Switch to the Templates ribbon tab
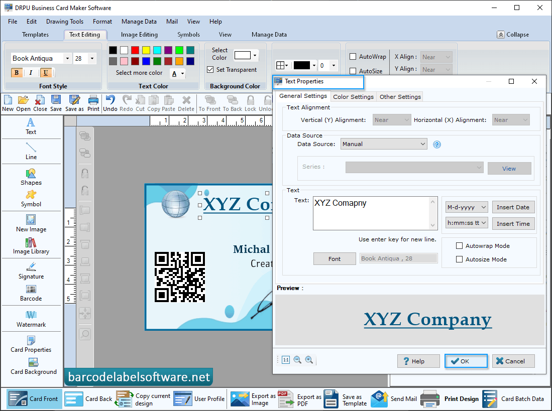The height and width of the screenshot is (411, 552). coord(35,35)
